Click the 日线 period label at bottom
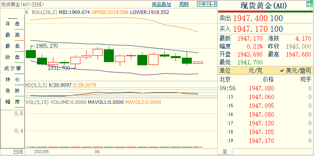Image resolution: width=314 pixels, height=156 pixels. click(x=18, y=151)
